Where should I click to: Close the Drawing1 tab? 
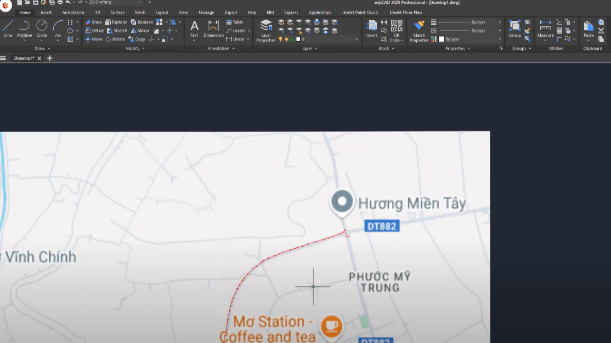(x=39, y=59)
